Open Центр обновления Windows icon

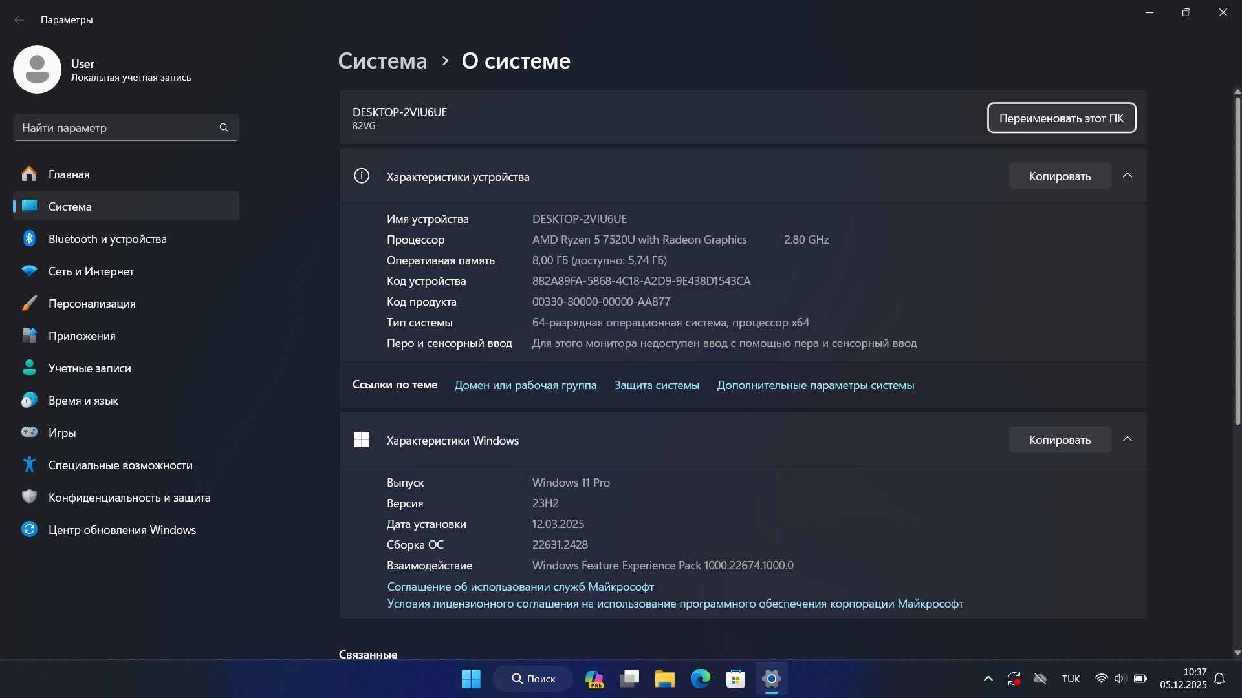click(x=29, y=529)
